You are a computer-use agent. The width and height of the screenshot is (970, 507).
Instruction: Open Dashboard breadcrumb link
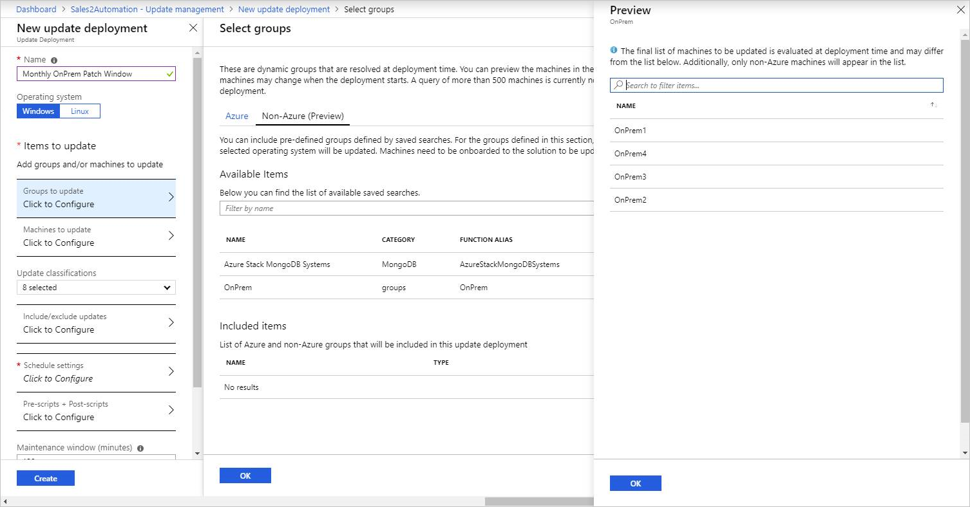(36, 9)
